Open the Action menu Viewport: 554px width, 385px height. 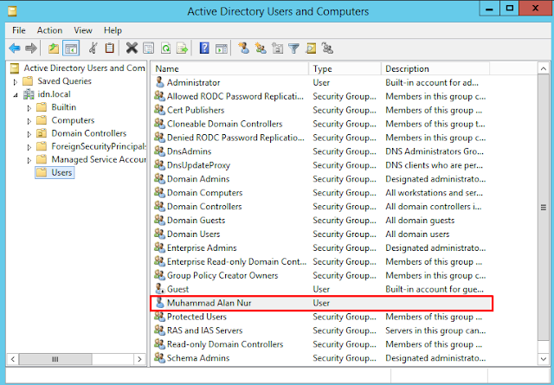click(49, 30)
